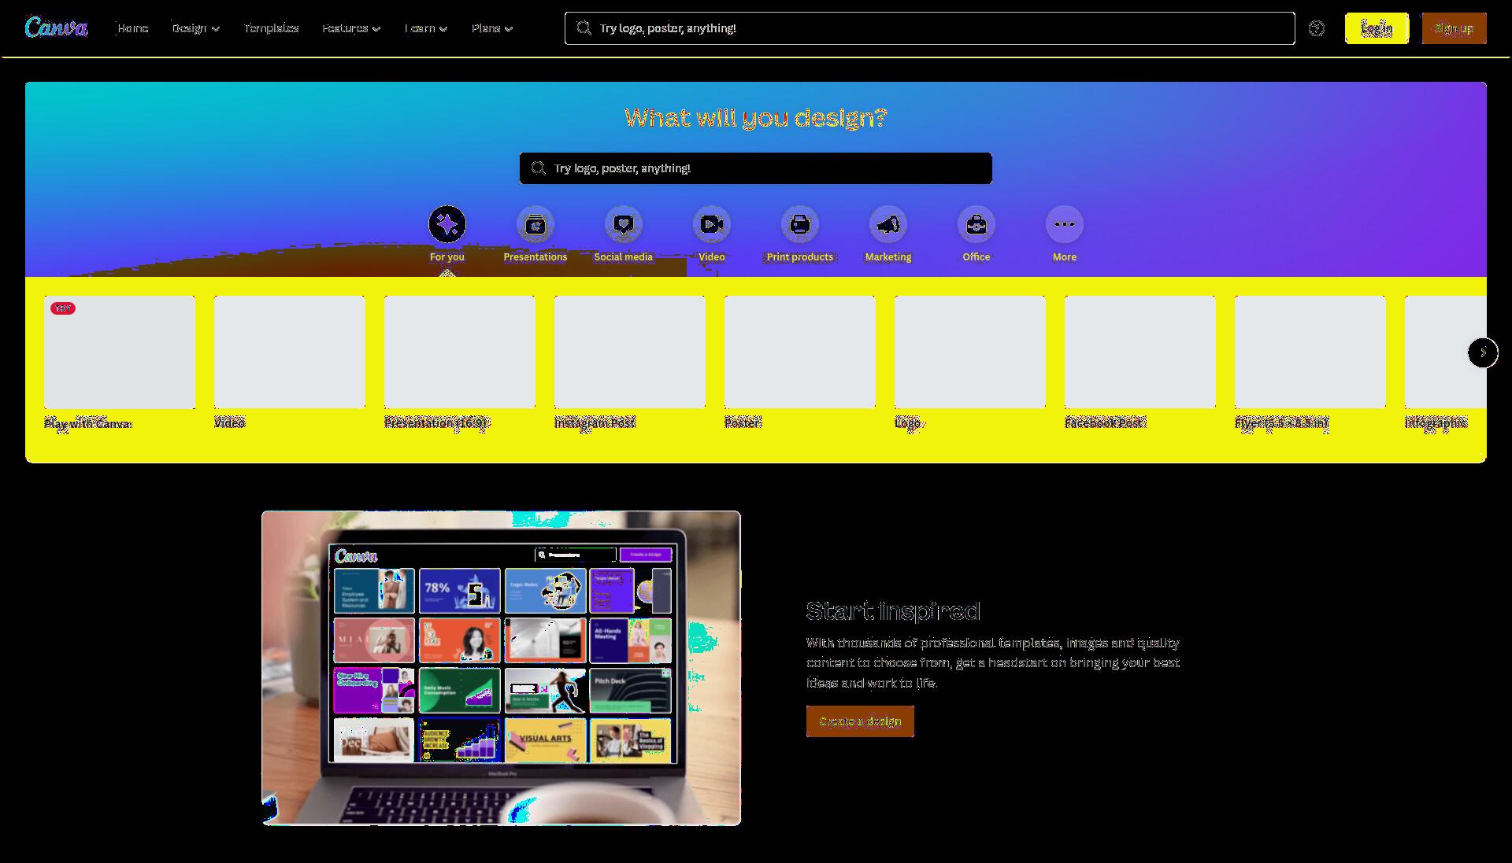Expand the Plans dropdown menu
Viewport: 1512px width, 863px height.
[492, 28]
